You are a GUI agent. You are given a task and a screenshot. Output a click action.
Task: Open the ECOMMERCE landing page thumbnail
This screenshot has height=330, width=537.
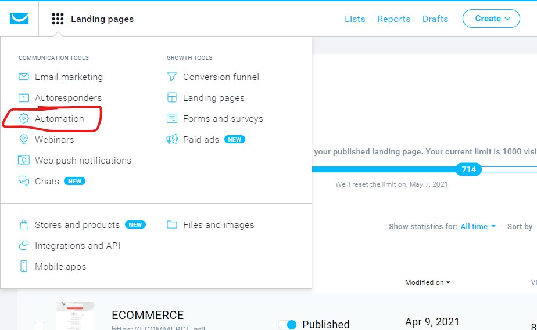74,316
